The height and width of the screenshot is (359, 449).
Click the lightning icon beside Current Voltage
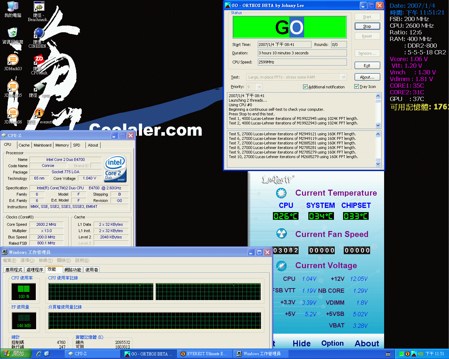point(281,266)
